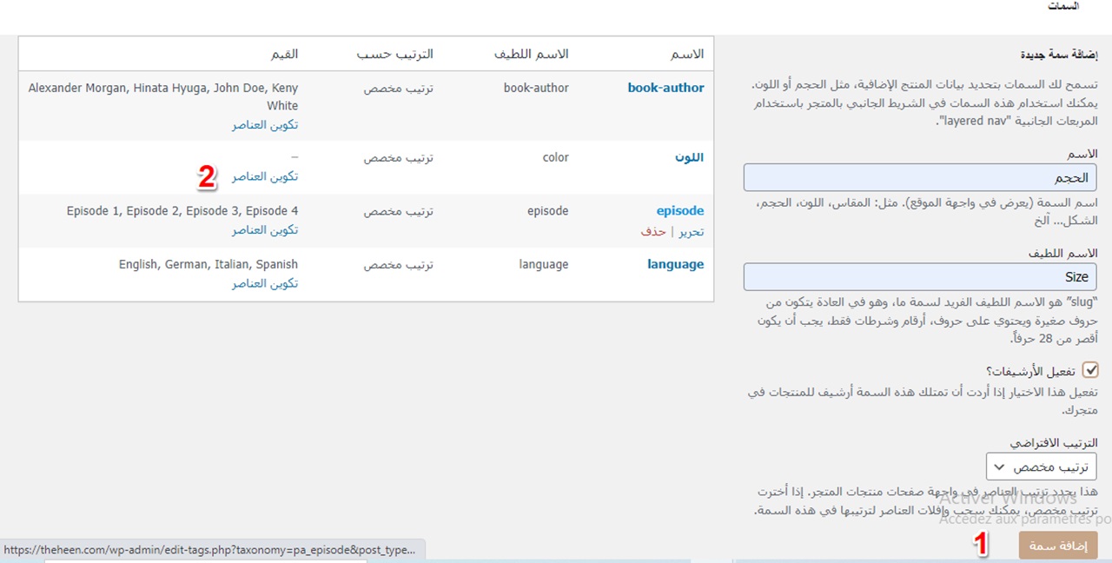Viewport: 1112px width, 563px height.
Task: Click تكوين العناصر in the episode row
Action: pyautogui.click(x=265, y=230)
